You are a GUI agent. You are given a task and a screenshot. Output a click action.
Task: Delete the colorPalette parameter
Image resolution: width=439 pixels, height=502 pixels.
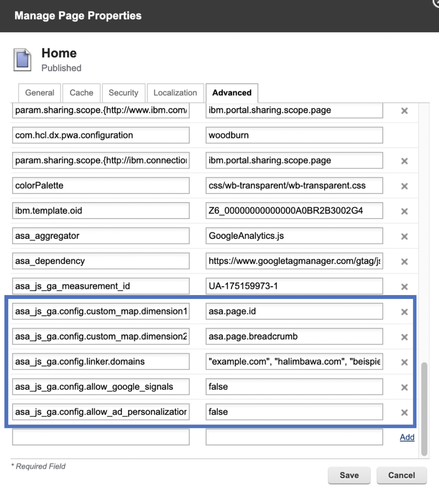(x=404, y=186)
